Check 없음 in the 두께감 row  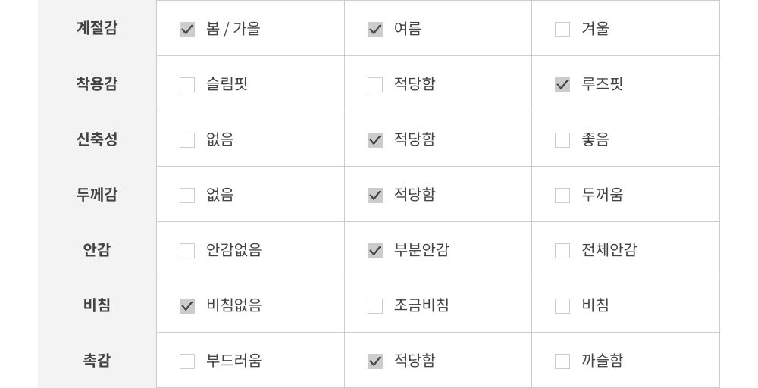pos(187,196)
